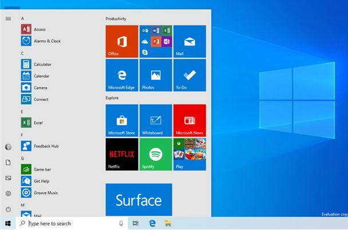348x230 pixels.
Task: Click the Office tile
Action: point(122,42)
